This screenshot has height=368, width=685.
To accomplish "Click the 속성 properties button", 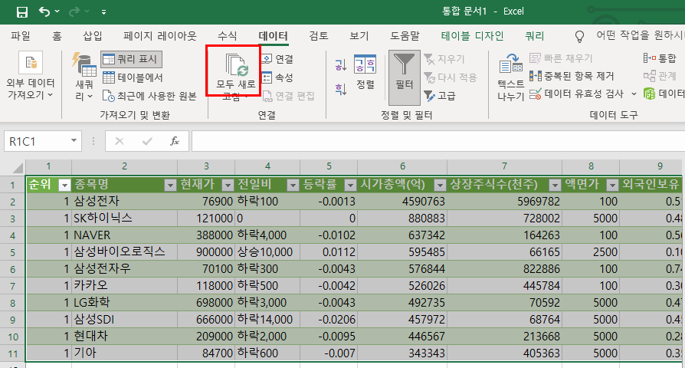I will point(277,77).
